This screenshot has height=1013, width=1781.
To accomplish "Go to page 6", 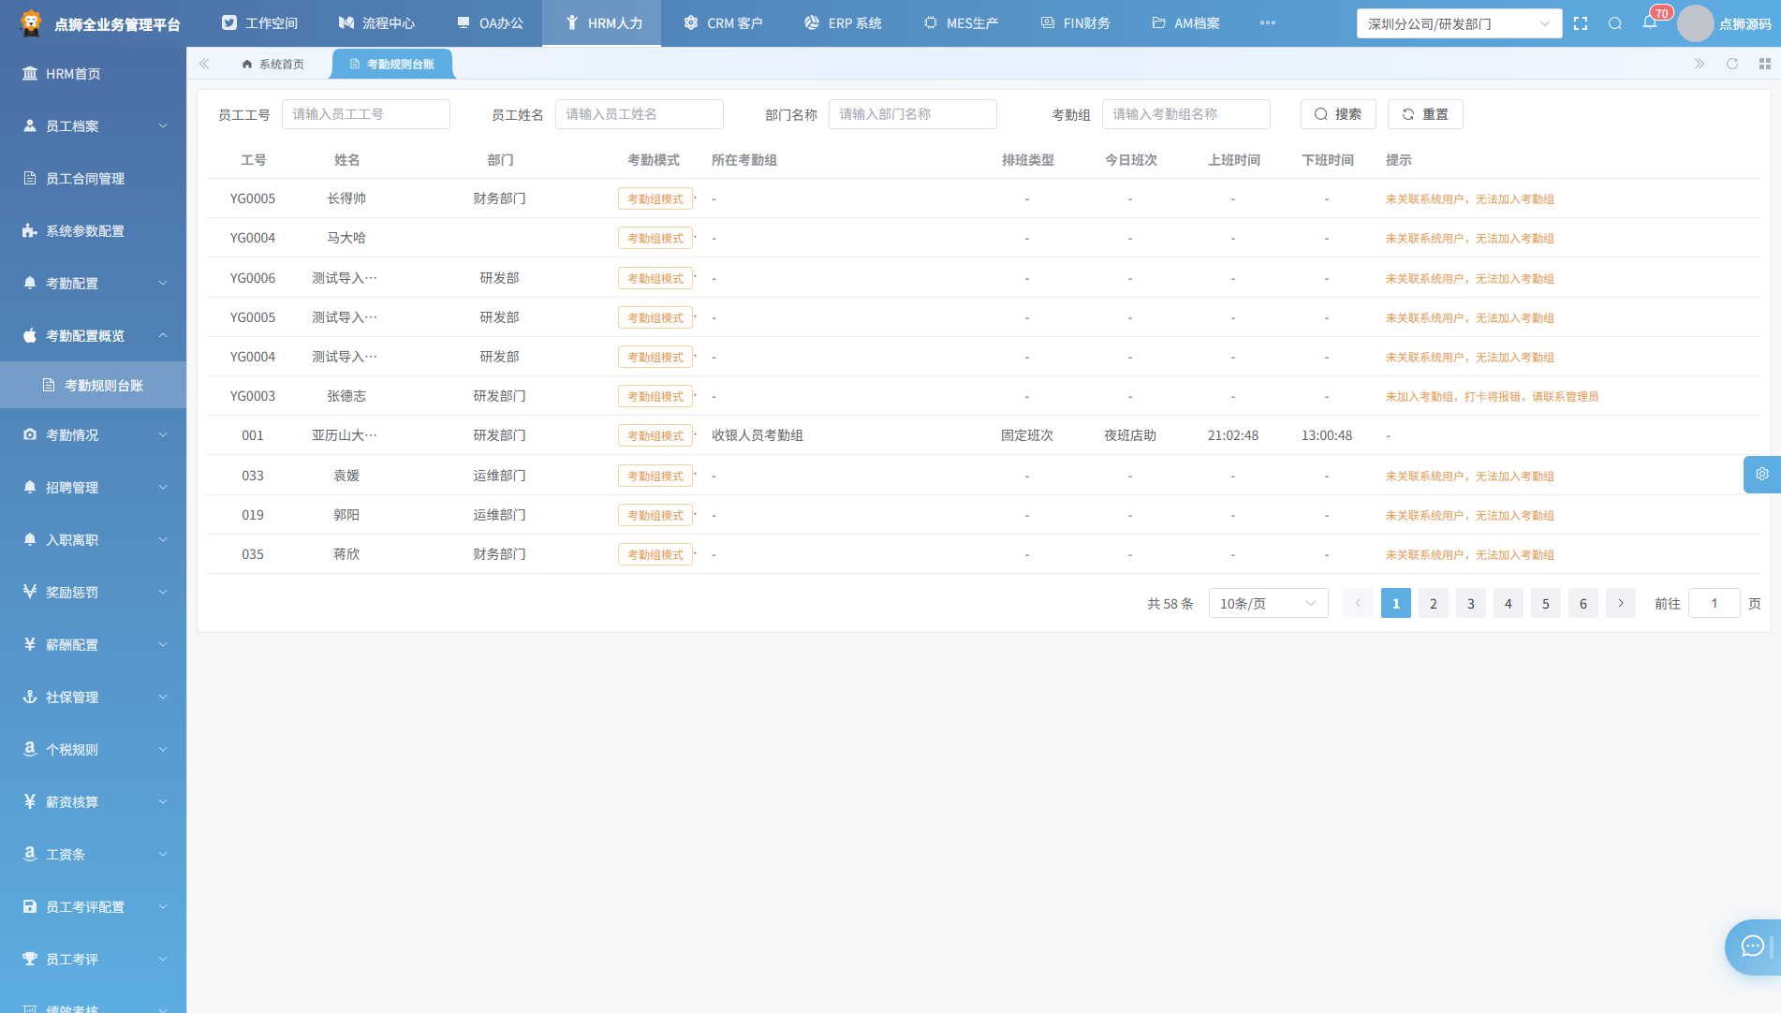I will 1583,603.
